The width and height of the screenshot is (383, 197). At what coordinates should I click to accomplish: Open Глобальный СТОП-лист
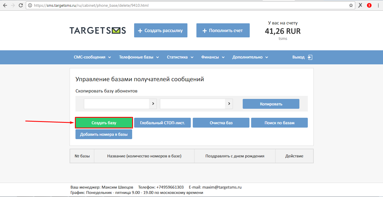coord(162,123)
